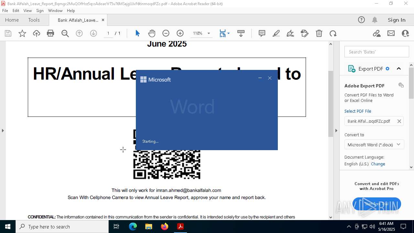Screen dimensions: 414x233
Task: Print the document with the printer icon
Action: [50, 33]
